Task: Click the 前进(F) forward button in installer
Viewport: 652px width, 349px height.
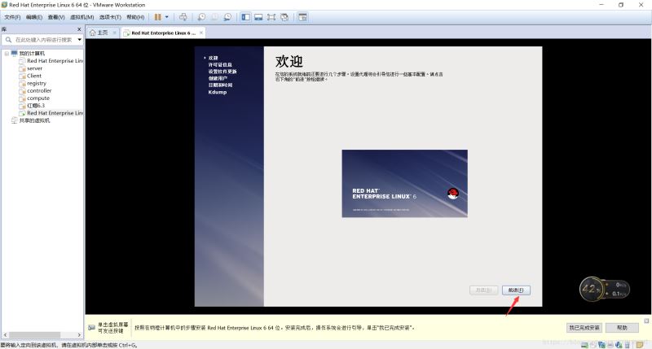Action: click(516, 290)
